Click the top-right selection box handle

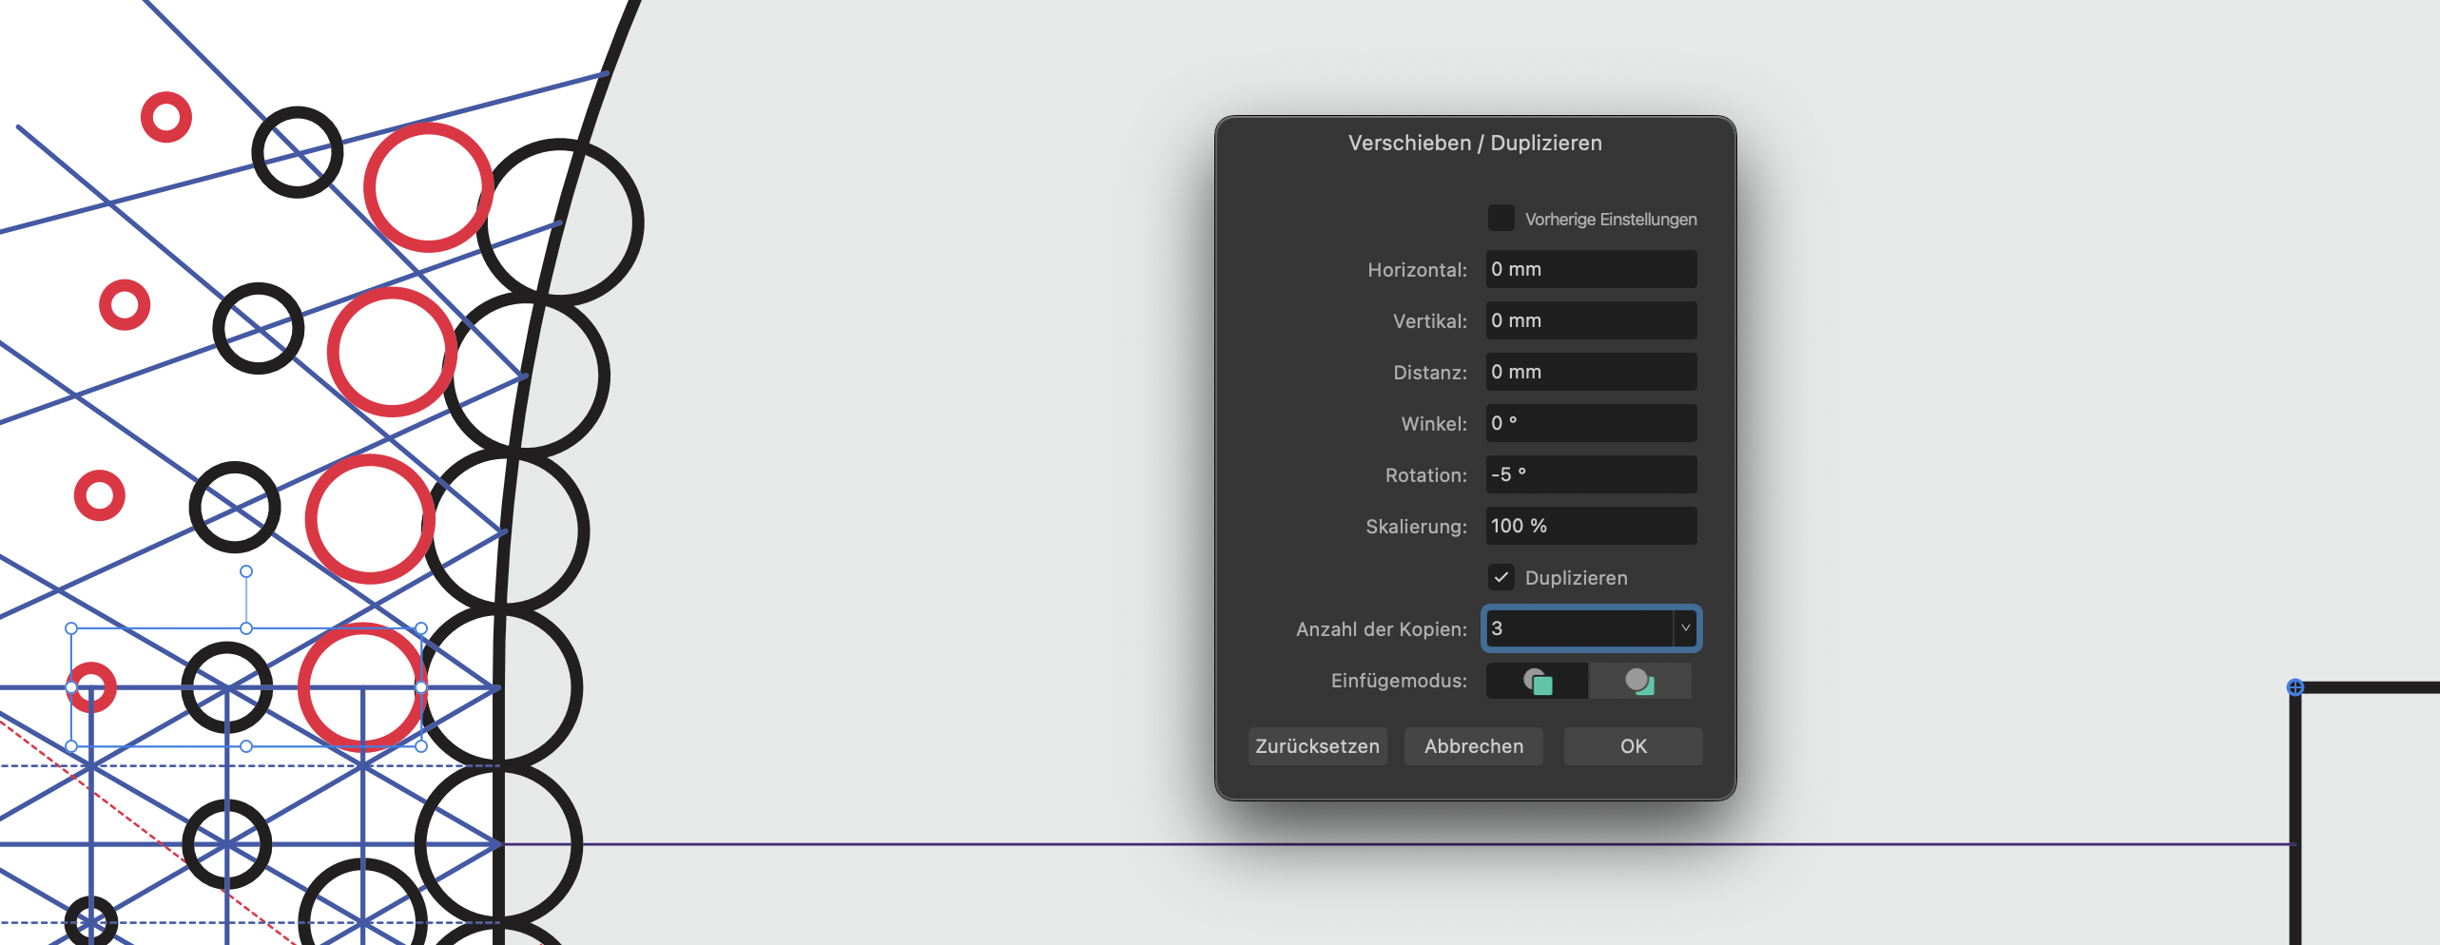pyautogui.click(x=421, y=628)
